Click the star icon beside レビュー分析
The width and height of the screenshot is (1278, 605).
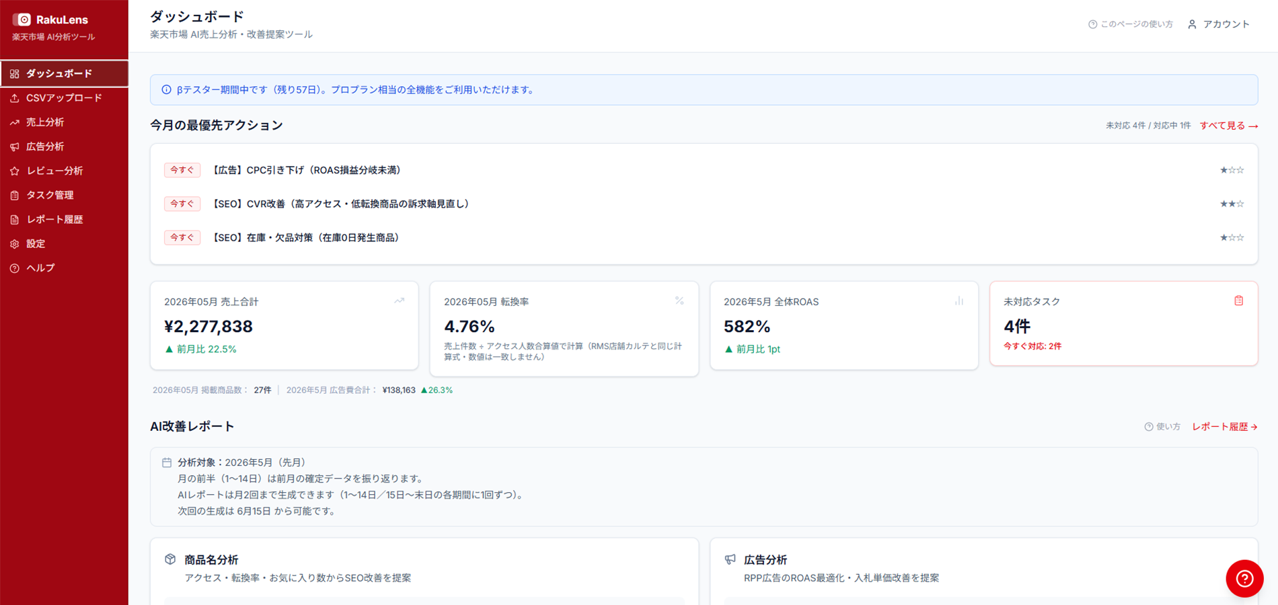[15, 171]
